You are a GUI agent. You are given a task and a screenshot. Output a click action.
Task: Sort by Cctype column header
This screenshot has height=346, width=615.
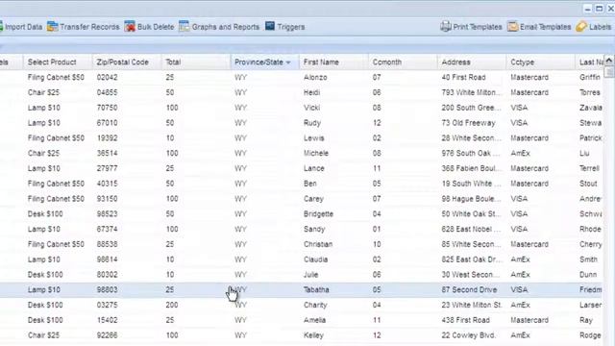[522, 62]
